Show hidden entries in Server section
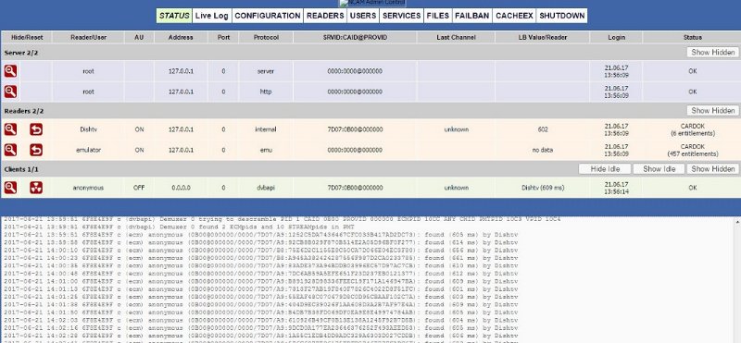The image size is (741, 343). [712, 53]
